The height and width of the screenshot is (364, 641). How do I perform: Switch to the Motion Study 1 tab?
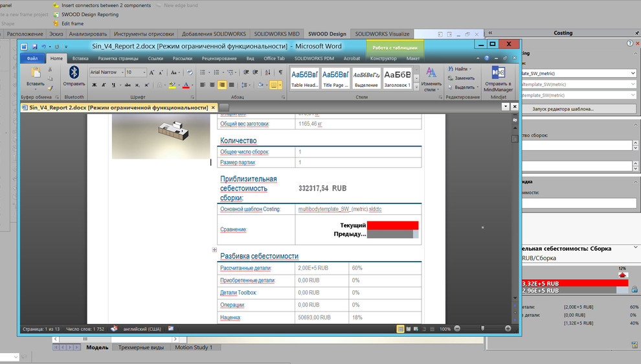(194, 347)
